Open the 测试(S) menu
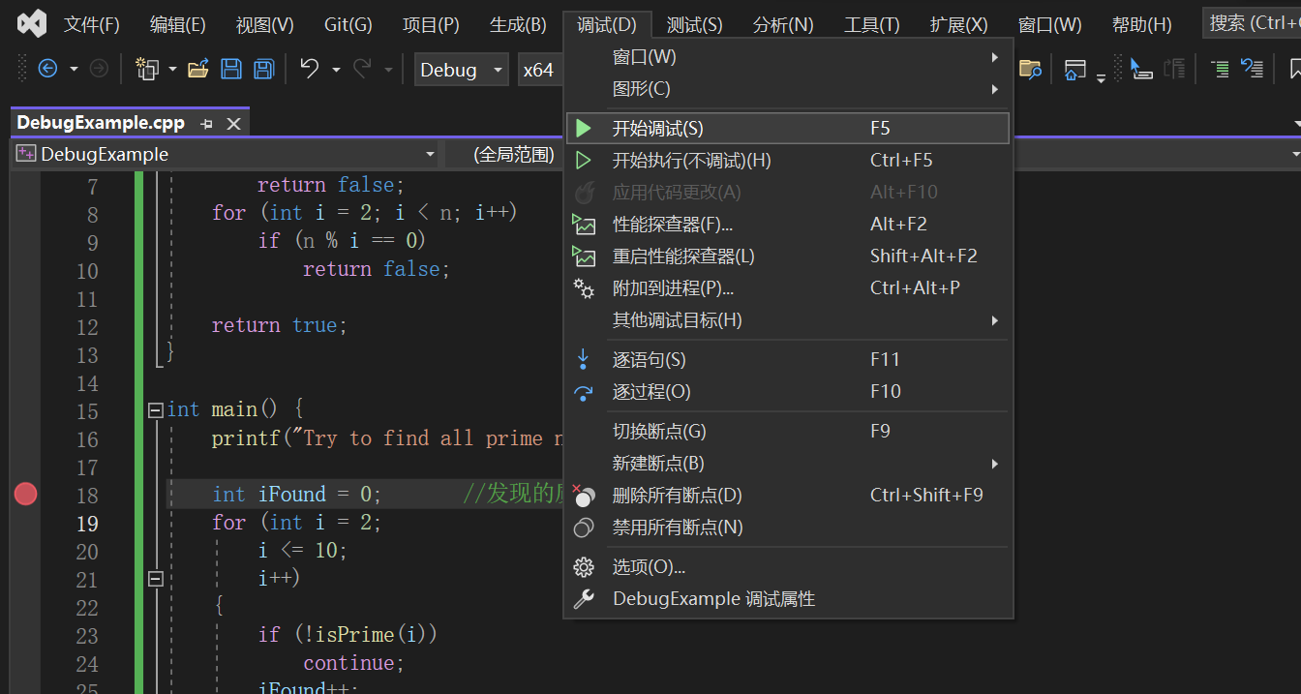This screenshot has height=694, width=1301. click(x=695, y=24)
